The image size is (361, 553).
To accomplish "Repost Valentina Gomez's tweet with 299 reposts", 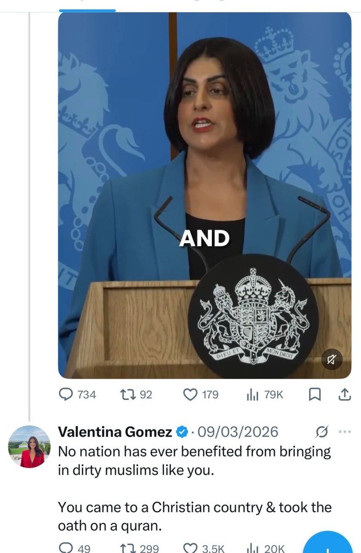I will pos(126,548).
